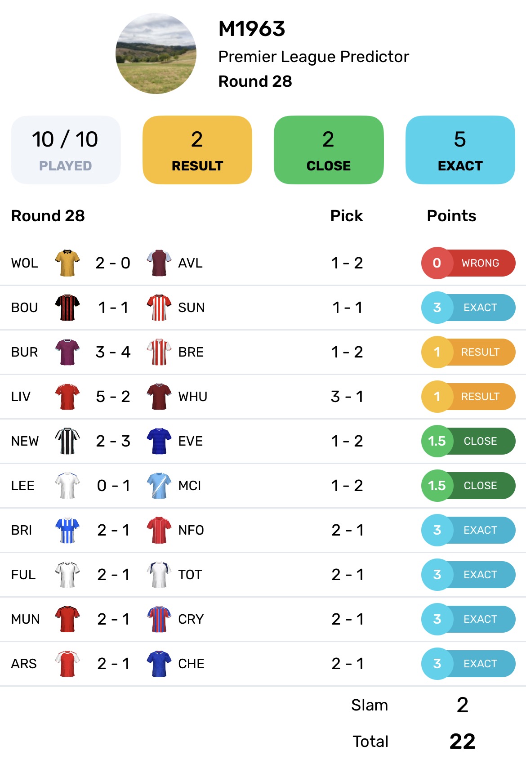Tap the Liverpool red jersey icon
Image resolution: width=526 pixels, height=764 pixels.
click(67, 397)
